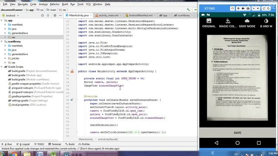Image resolution: width=278 pixels, height=156 pixels.
Task: Open the Logcat tool window
Action: [x=23, y=144]
